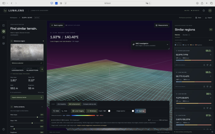The image size is (215, 134).
Task: Toggle the Heatmap coloring
Action: (140, 111)
